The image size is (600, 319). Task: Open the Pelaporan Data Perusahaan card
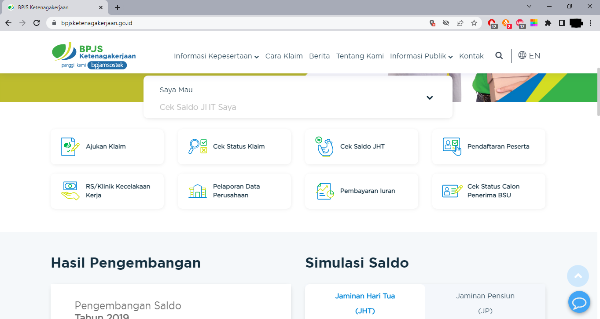pos(234,191)
